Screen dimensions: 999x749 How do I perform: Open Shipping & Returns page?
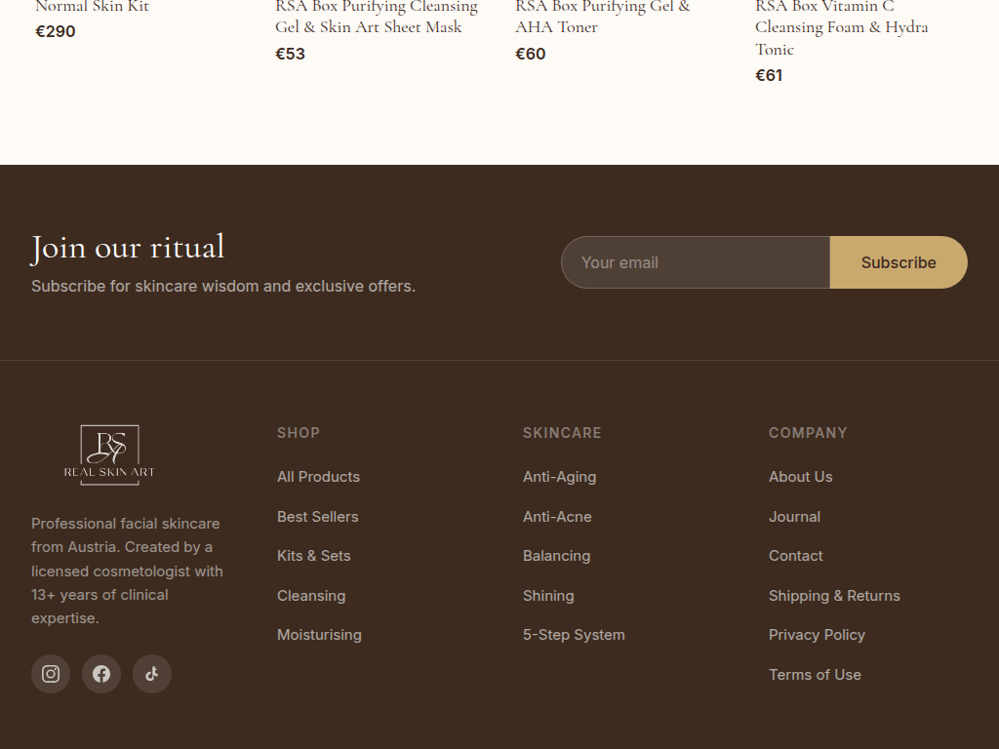[x=834, y=596]
